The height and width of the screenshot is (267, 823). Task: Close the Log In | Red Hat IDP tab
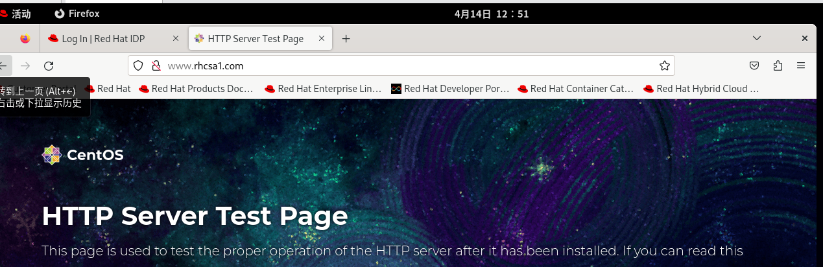click(175, 39)
